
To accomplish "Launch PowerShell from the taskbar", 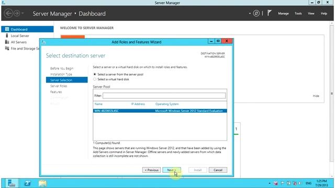I will coord(28,183).
